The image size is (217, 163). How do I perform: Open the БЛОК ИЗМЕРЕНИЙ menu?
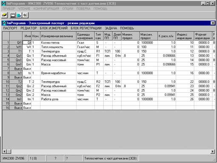tap(54, 28)
